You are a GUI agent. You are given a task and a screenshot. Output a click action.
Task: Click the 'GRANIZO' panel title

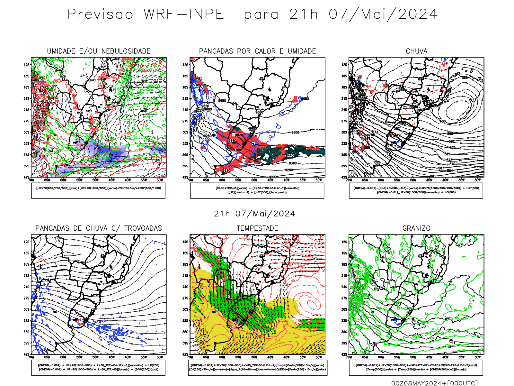point(416,228)
